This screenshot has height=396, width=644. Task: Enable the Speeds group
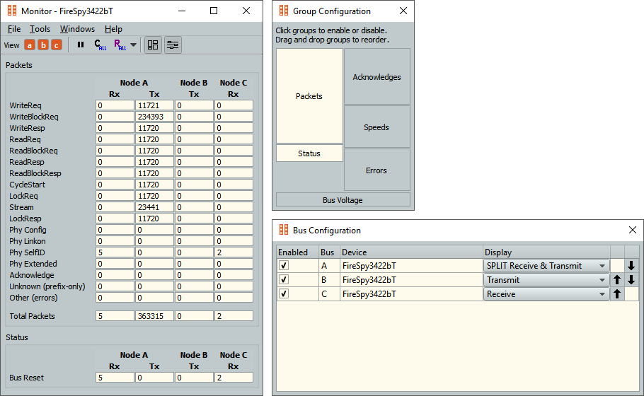(x=376, y=127)
